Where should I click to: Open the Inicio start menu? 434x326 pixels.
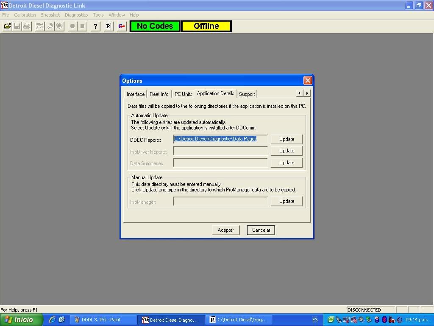21,320
